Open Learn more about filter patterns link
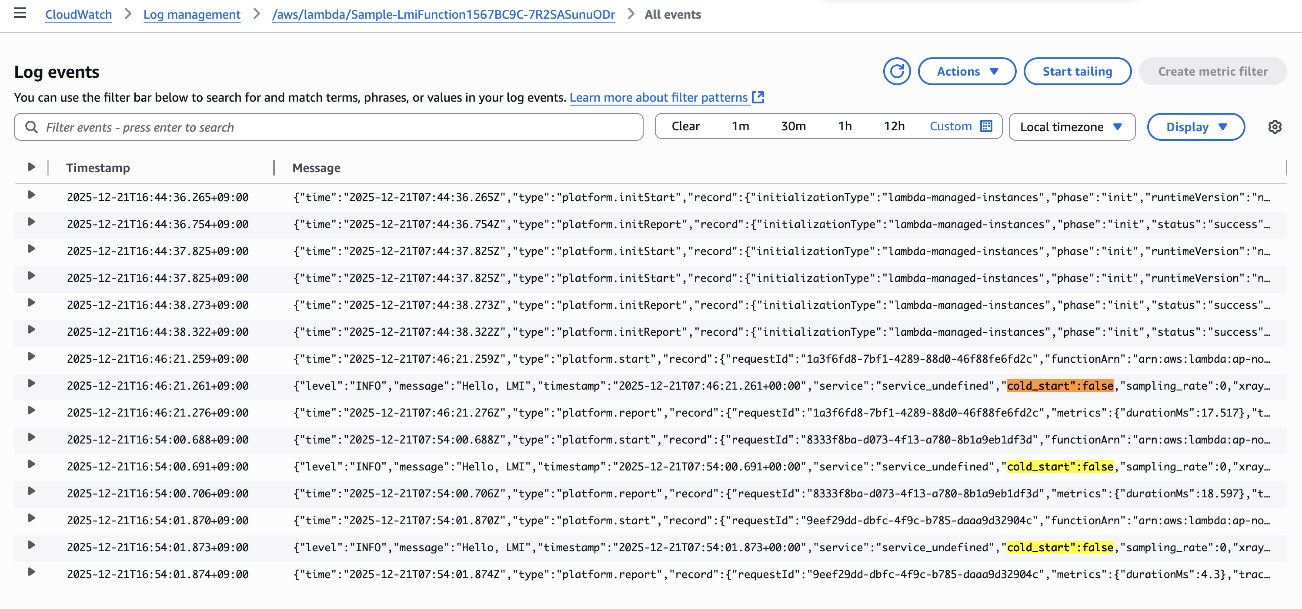Screen dimensions: 1302x609 coord(658,97)
